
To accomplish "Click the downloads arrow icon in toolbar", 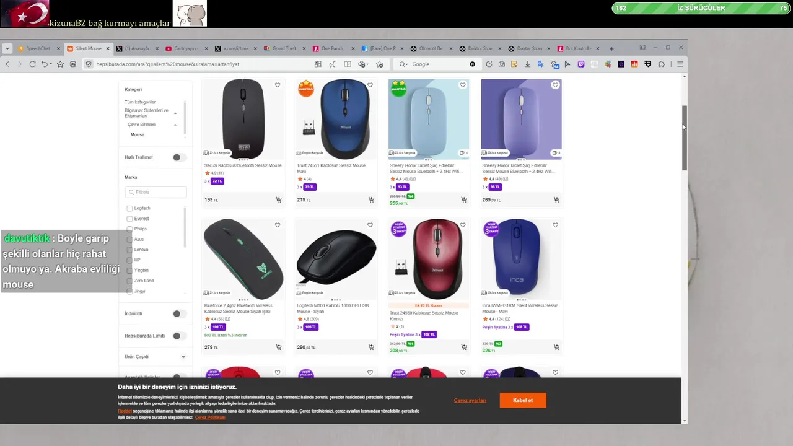I will [x=527, y=64].
